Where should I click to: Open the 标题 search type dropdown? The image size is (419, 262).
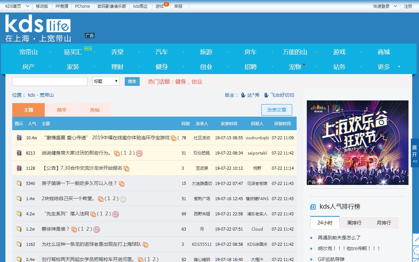click(106, 81)
